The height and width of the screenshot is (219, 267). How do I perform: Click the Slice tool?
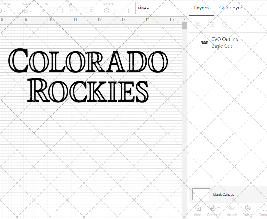pyautogui.click(x=198, y=211)
